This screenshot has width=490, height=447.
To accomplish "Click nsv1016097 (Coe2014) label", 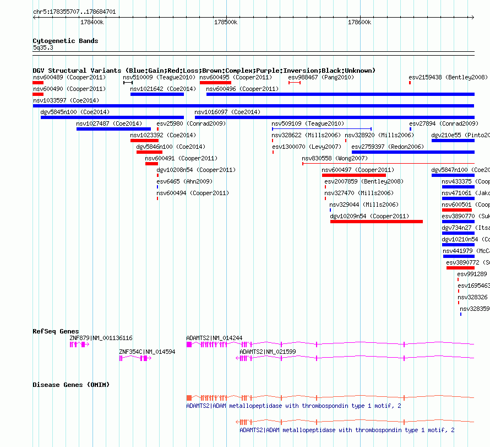I will click(227, 112).
